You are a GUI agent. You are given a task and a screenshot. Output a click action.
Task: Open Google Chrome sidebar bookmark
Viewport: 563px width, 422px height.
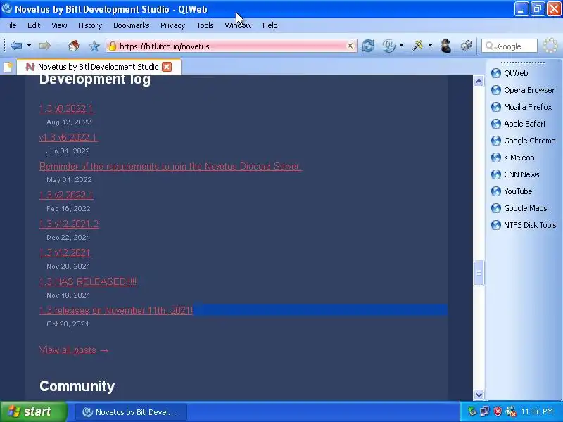pos(523,141)
